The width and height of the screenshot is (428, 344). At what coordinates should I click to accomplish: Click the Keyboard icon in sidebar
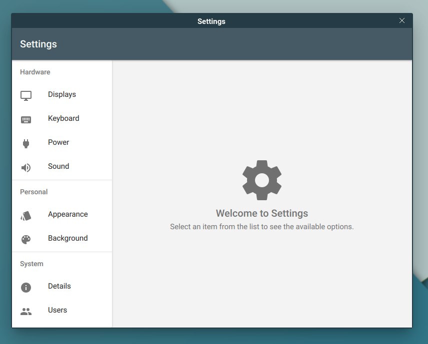coord(26,119)
